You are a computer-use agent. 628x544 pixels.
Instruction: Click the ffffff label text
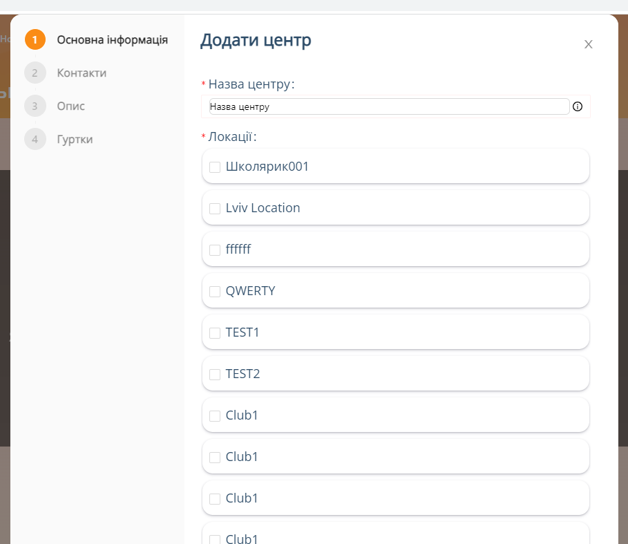point(238,249)
